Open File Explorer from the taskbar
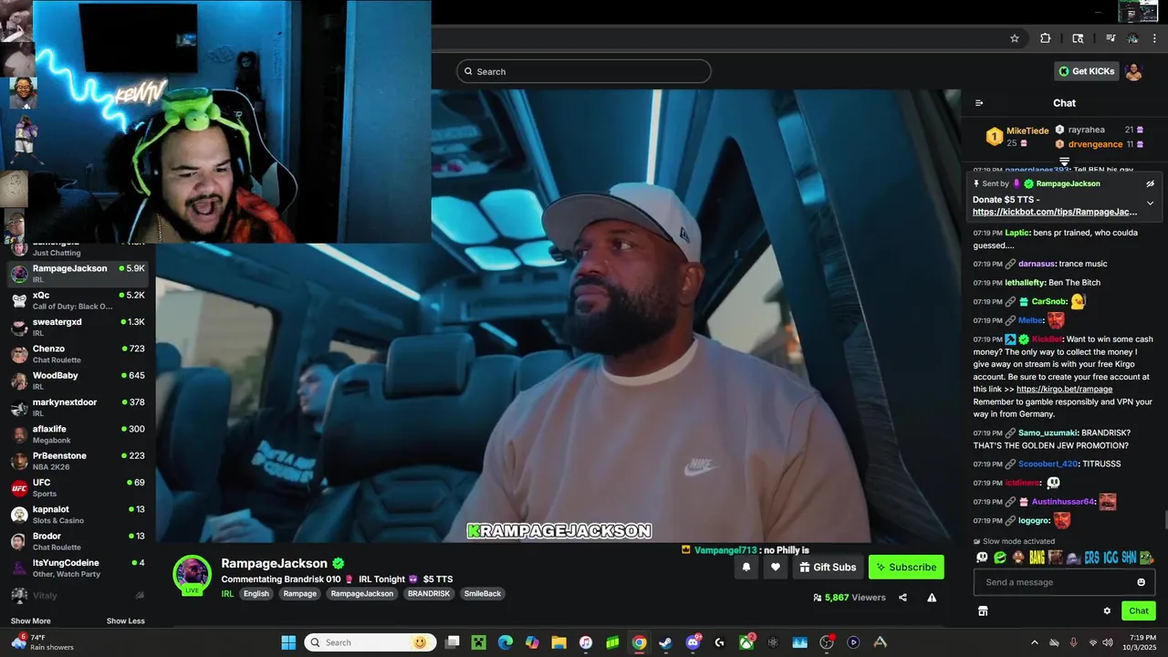The width and height of the screenshot is (1168, 657). tap(558, 642)
